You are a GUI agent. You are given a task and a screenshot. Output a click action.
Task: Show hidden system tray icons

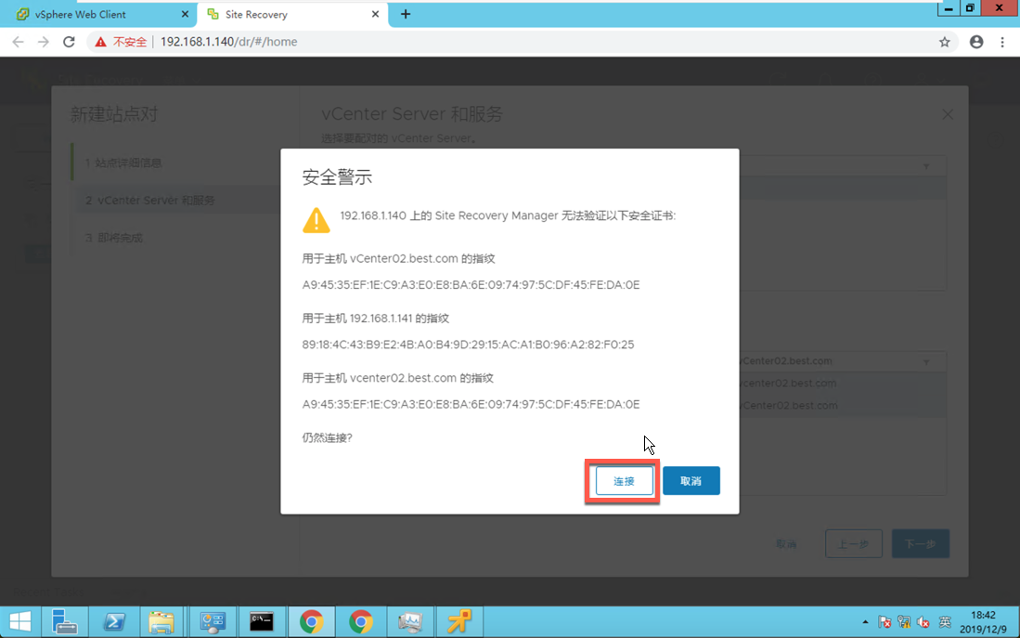(x=865, y=622)
